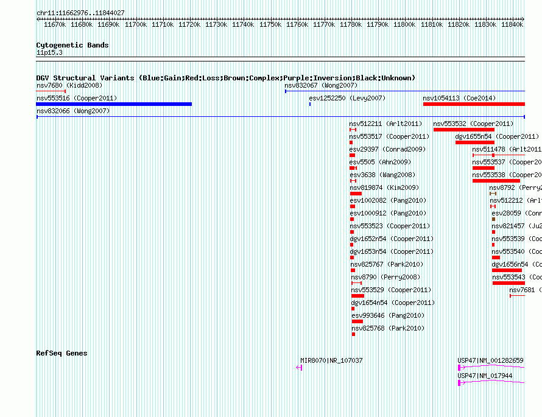Select the esv1002082 (Pang2010) label

(x=388, y=200)
